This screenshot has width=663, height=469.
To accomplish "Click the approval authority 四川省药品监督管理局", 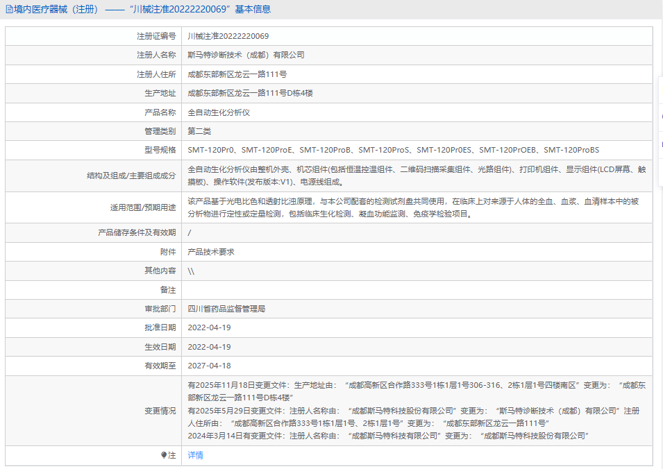I will pos(226,309).
